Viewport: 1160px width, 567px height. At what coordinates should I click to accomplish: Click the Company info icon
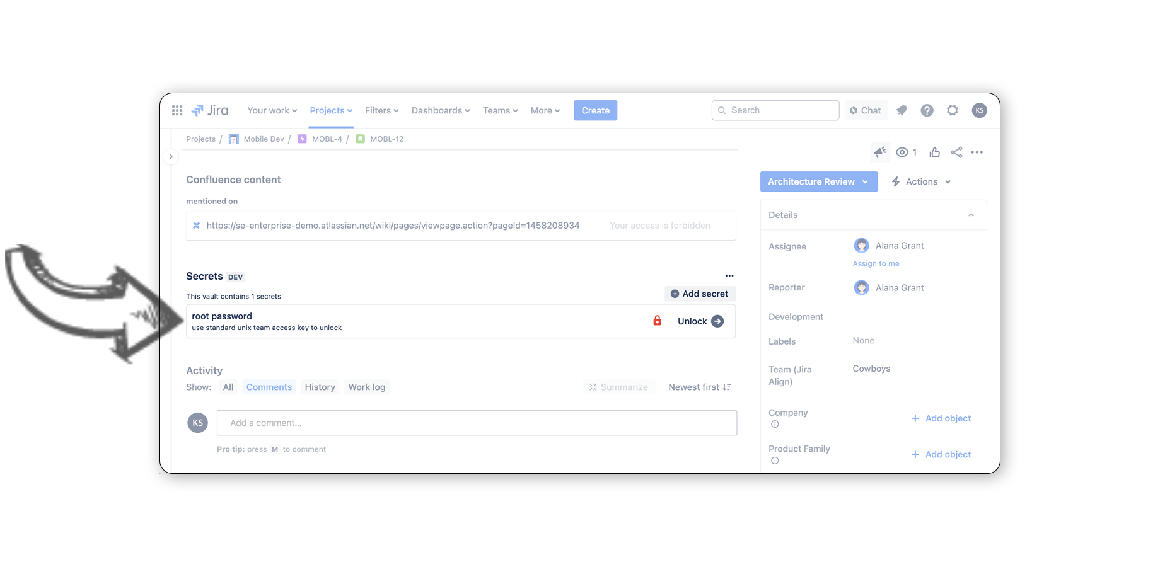click(x=775, y=424)
